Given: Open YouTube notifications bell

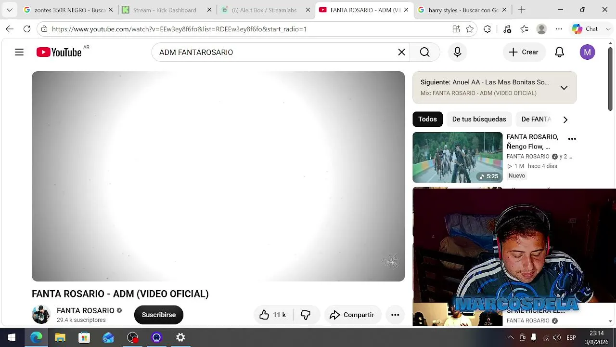Looking at the screenshot, I should pos(559,52).
